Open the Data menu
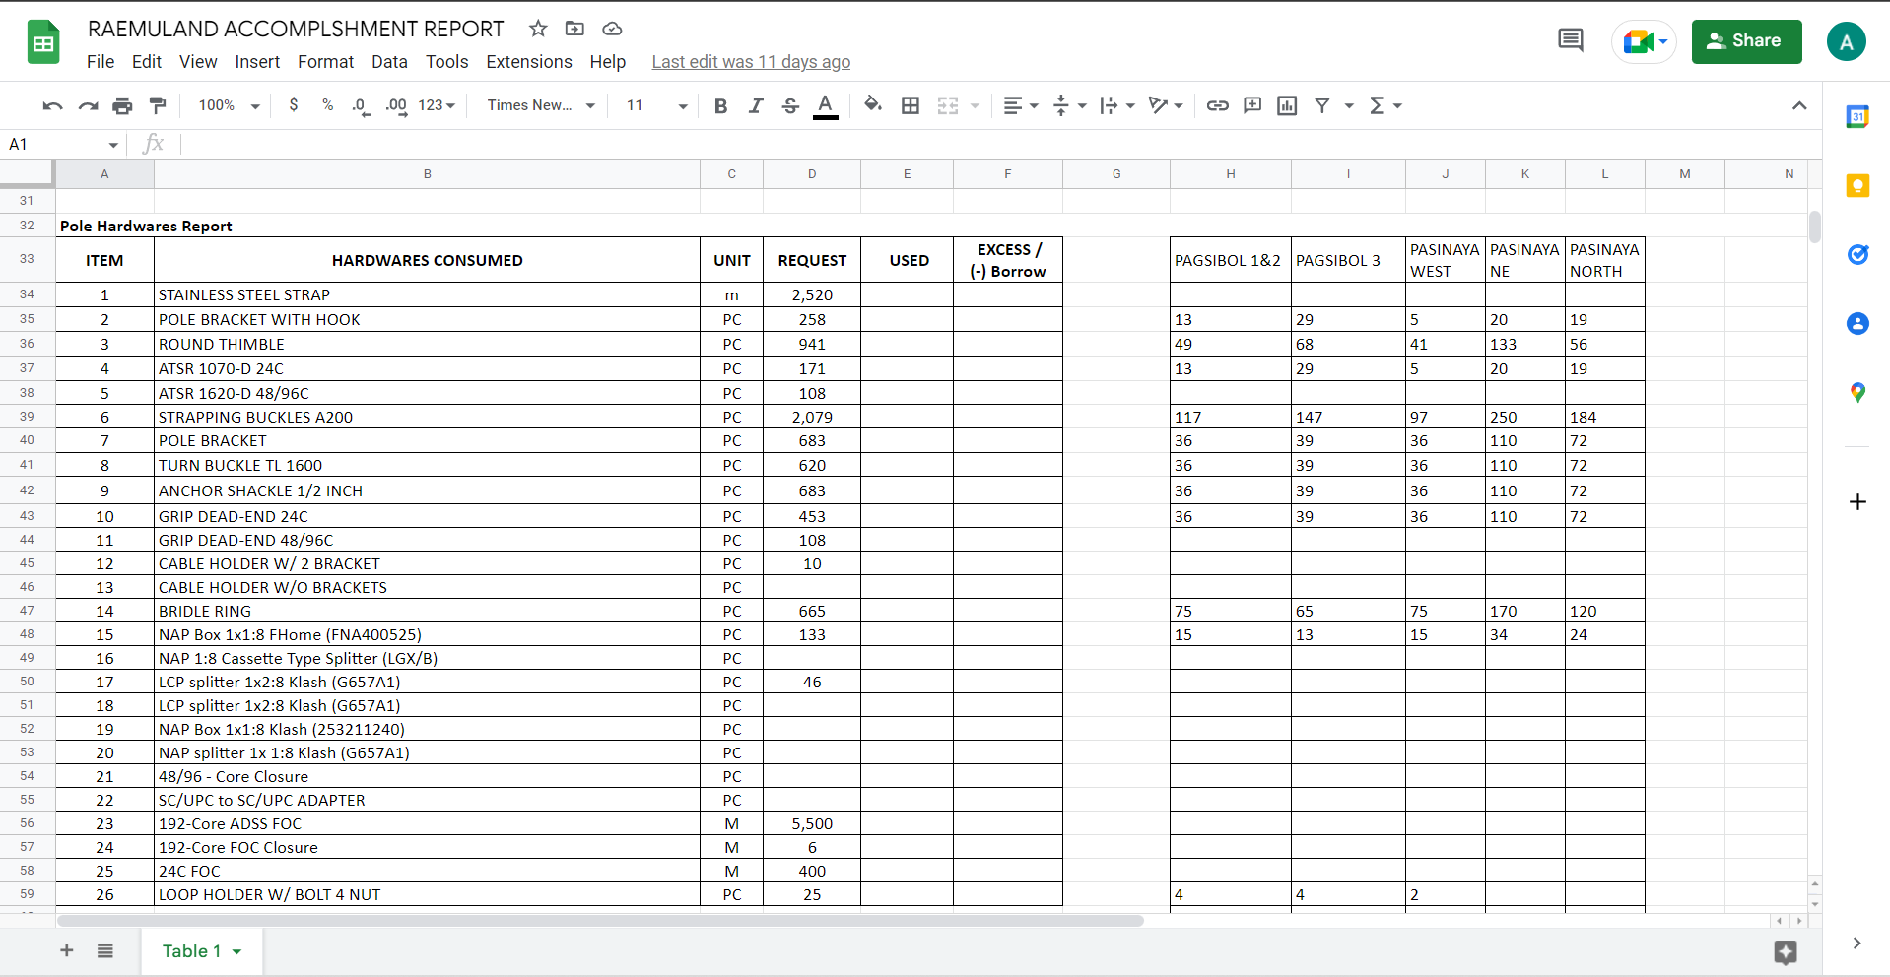The height and width of the screenshot is (977, 1890). (389, 62)
